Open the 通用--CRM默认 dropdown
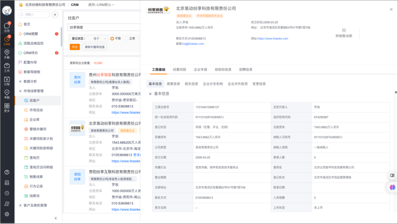Screen dimensions: 398x224 click(x=101, y=5)
